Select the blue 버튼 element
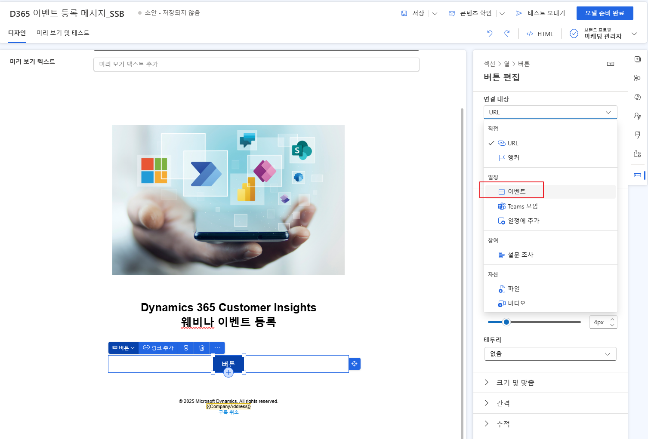The width and height of the screenshot is (648, 439). [228, 363]
